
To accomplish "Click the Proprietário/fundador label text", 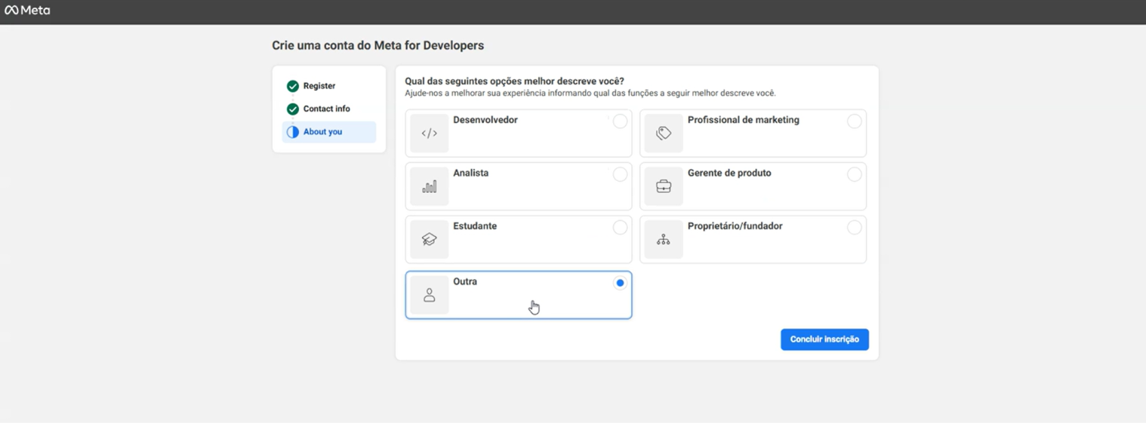I will point(735,225).
